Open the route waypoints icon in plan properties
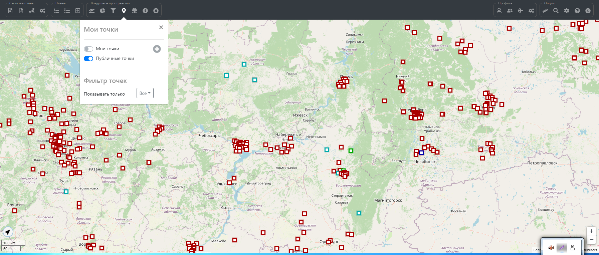Screen dimensions: 599x255 click(32, 11)
